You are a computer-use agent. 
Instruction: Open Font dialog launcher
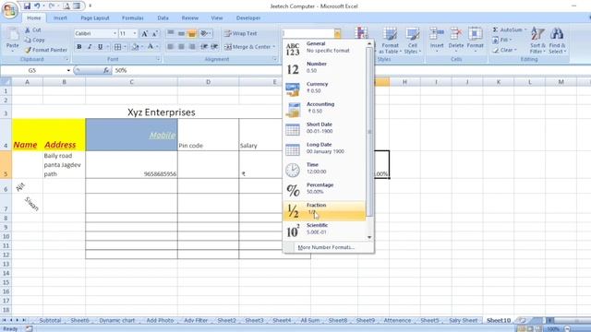pos(158,59)
